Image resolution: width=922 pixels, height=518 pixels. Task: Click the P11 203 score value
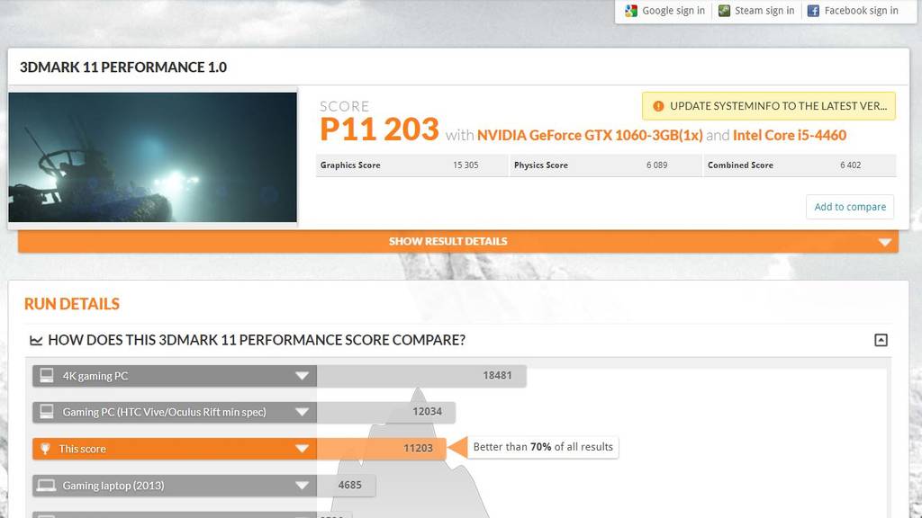(379, 129)
